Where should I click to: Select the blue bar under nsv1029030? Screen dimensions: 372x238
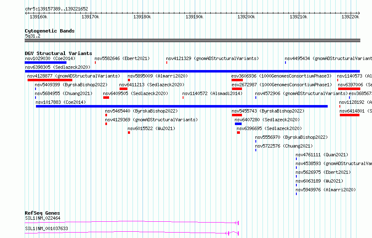tap(46, 63)
